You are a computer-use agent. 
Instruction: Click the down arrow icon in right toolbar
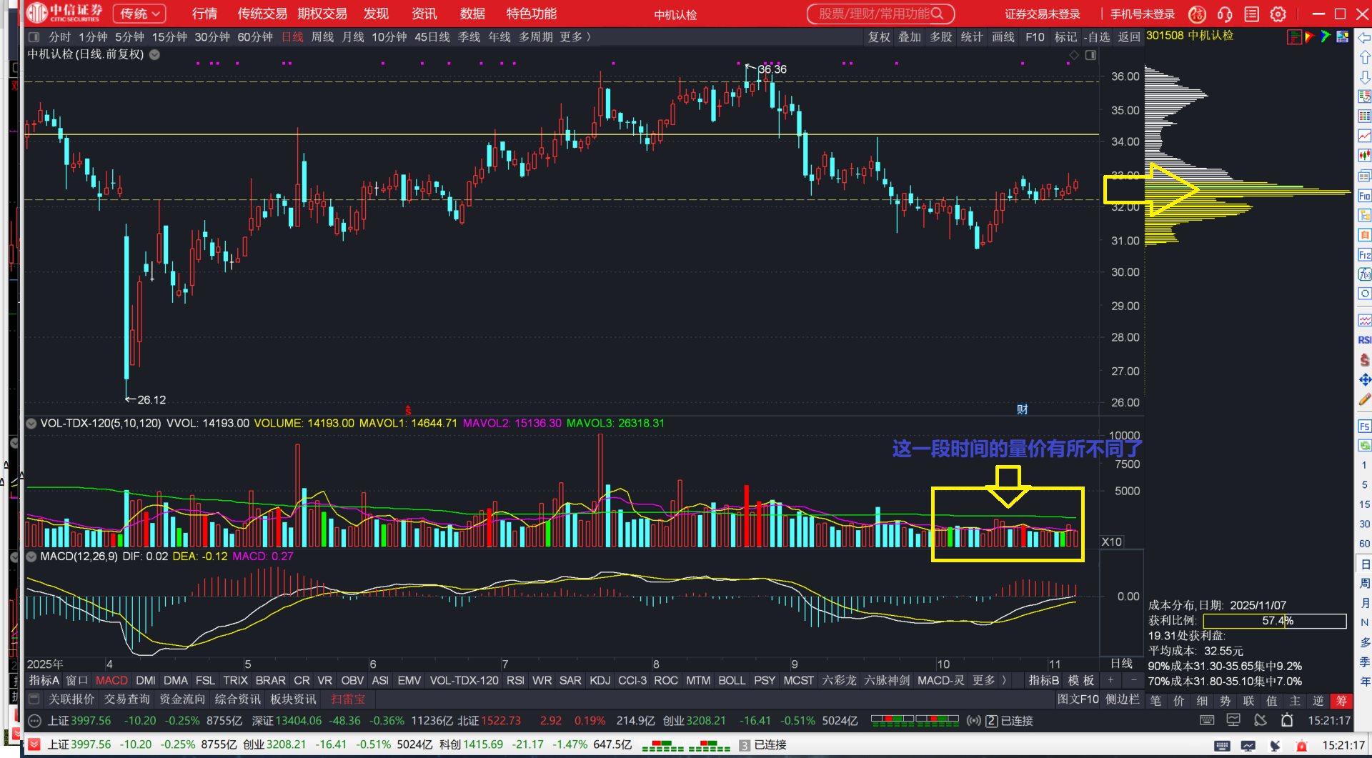[x=1364, y=76]
